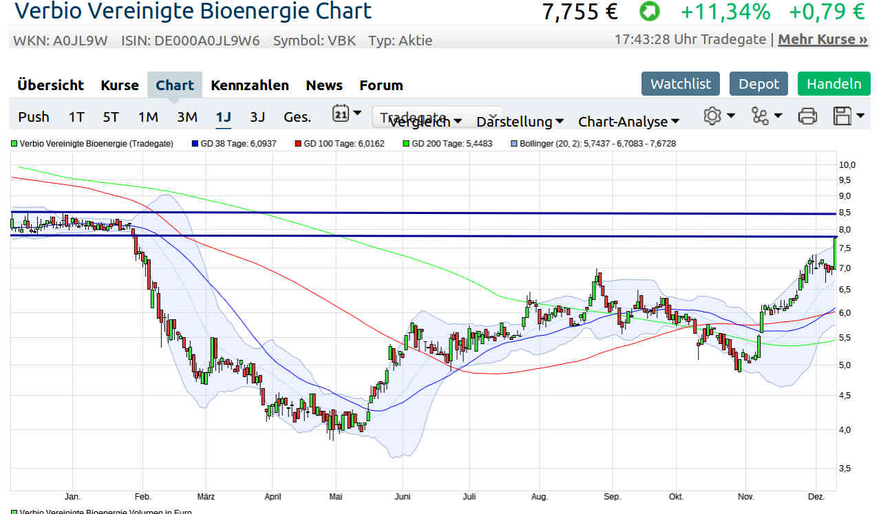The image size is (881, 514).
Task: Click the 'GD 100 Tage: 6,0162' legend text
Action: (344, 144)
